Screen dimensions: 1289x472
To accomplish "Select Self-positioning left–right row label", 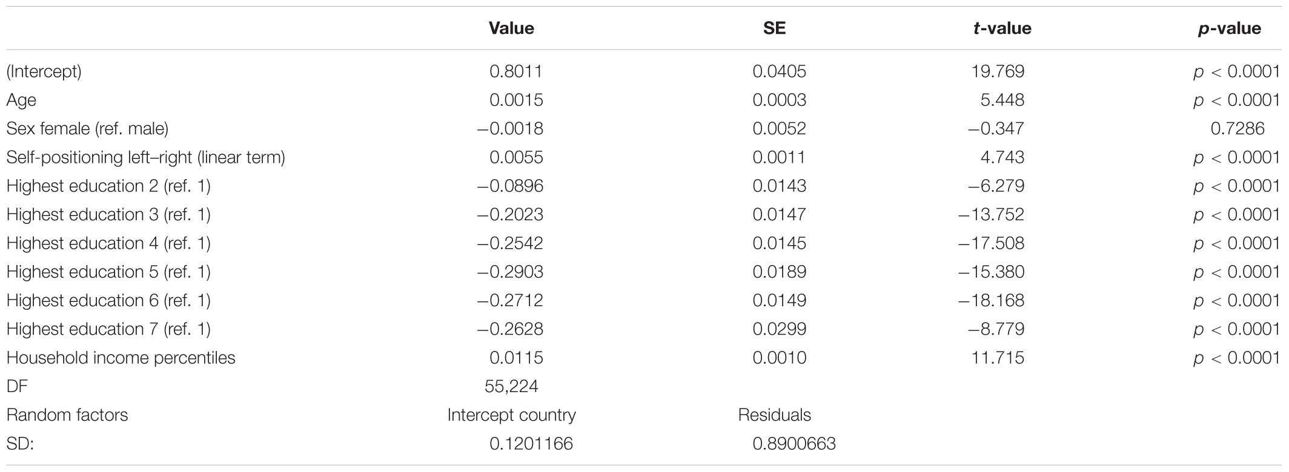I will pos(145,157).
